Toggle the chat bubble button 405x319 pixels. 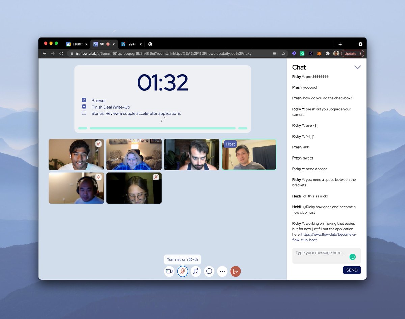click(209, 271)
